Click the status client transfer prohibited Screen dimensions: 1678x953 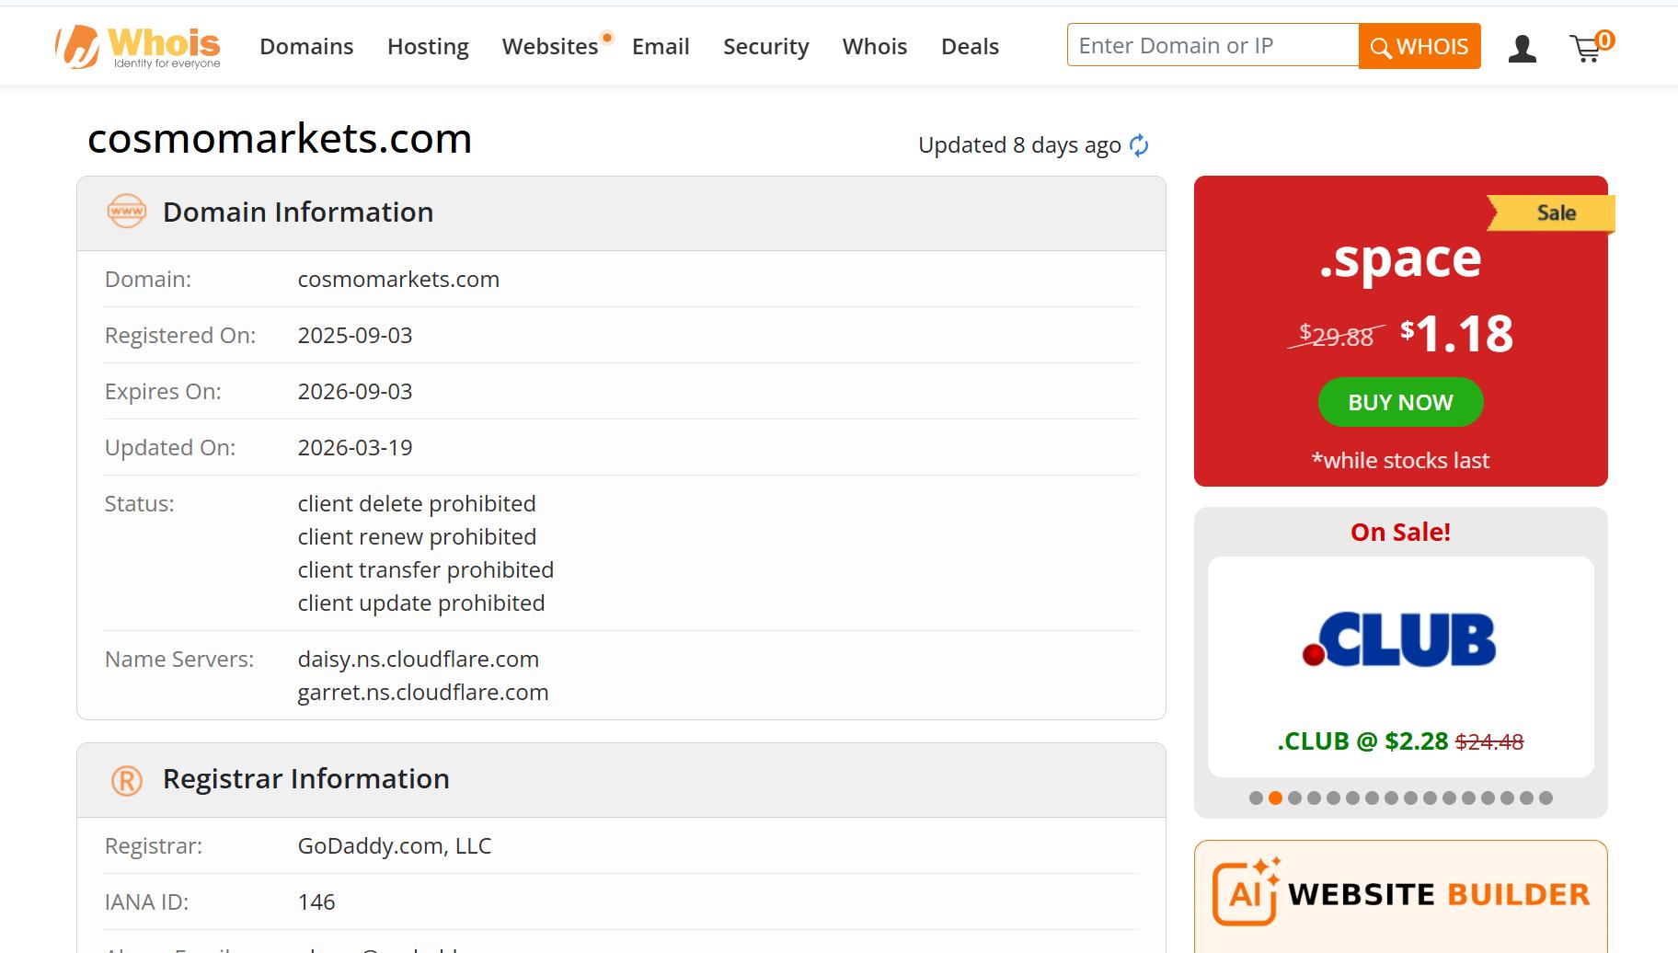coord(426,569)
